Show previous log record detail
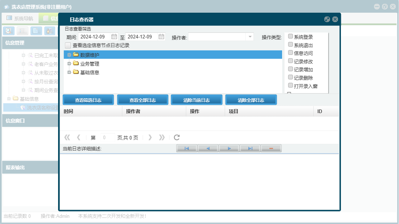399x224 pixels. 208,148
